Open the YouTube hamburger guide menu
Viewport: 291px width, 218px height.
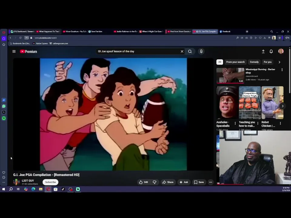click(x=14, y=51)
